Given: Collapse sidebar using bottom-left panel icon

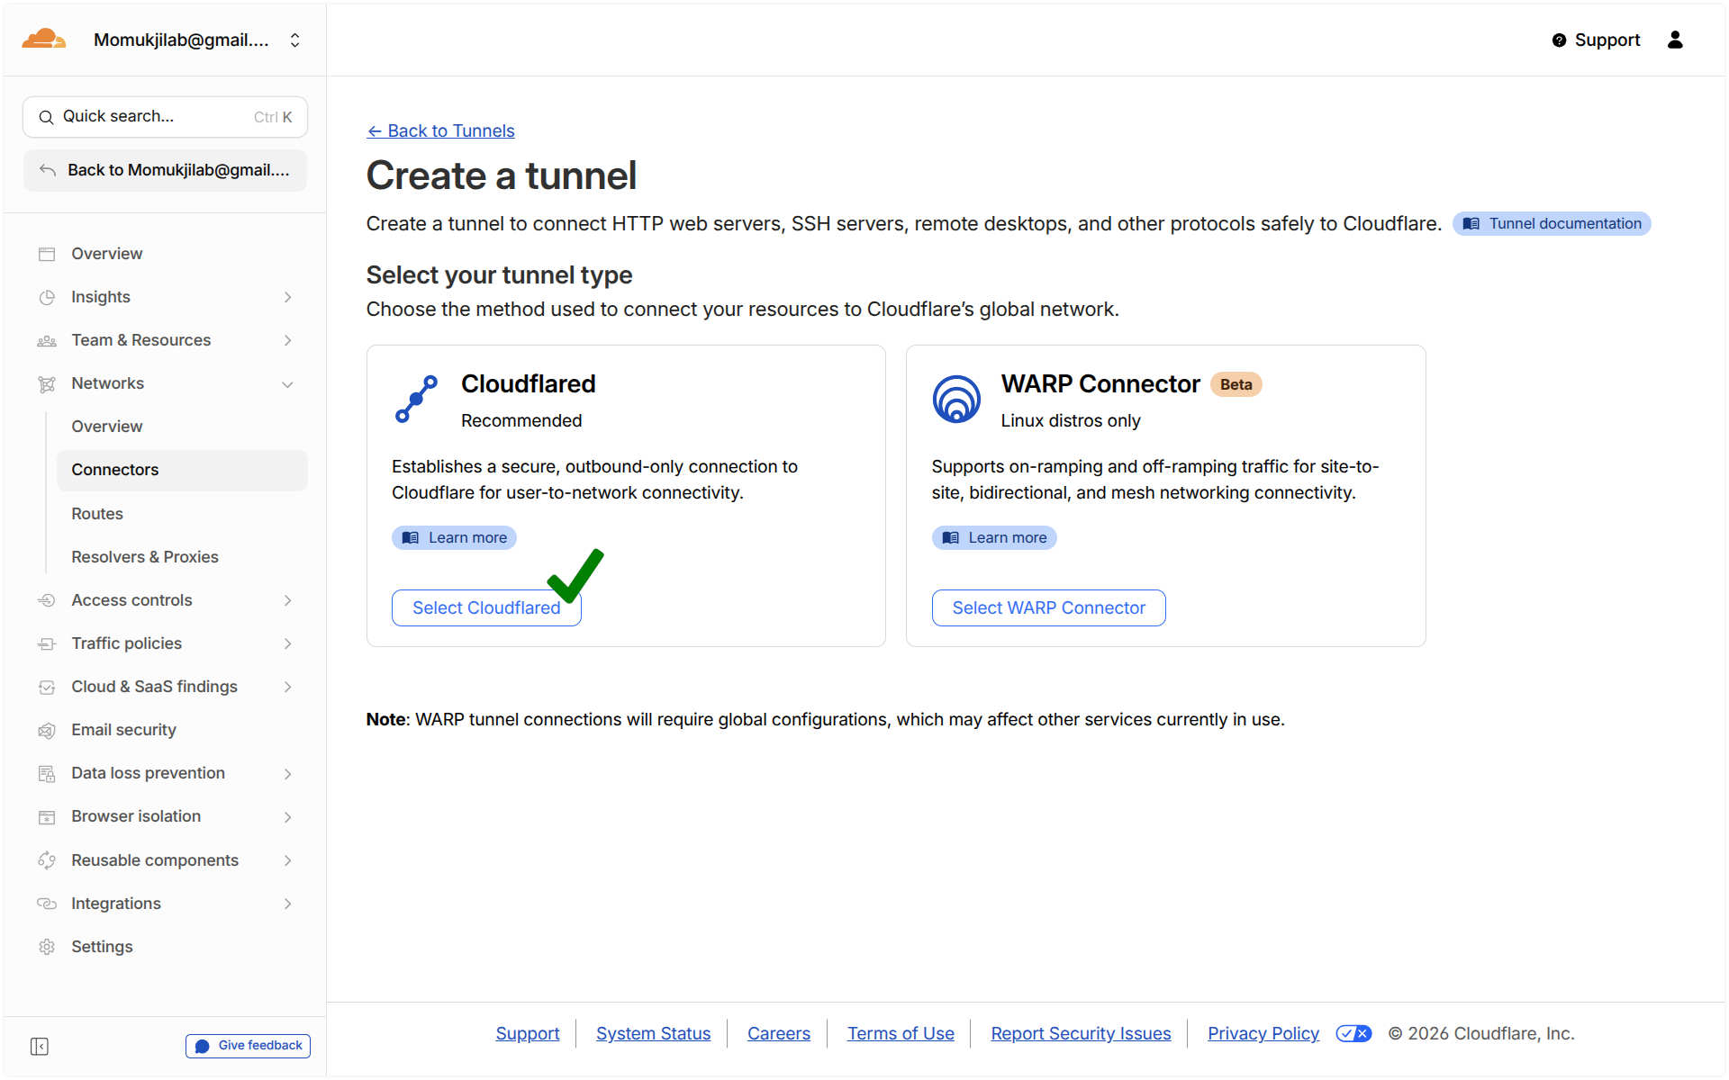Looking at the screenshot, I should point(39,1046).
